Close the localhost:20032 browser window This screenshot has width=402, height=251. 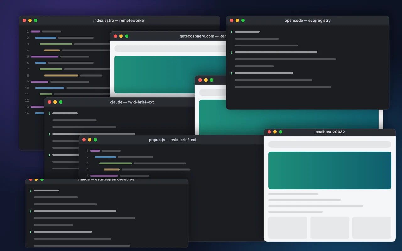tap(269, 132)
